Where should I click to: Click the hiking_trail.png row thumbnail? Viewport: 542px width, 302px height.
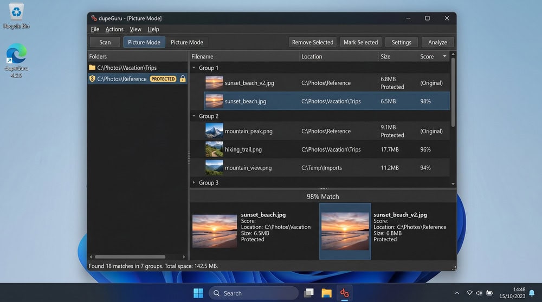coord(214,149)
